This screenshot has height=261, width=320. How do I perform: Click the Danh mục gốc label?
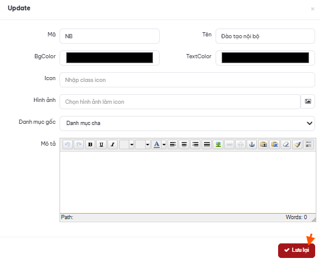coord(37,122)
